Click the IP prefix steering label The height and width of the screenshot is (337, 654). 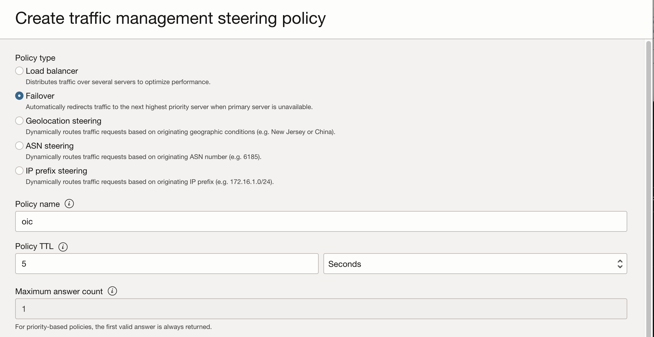56,171
